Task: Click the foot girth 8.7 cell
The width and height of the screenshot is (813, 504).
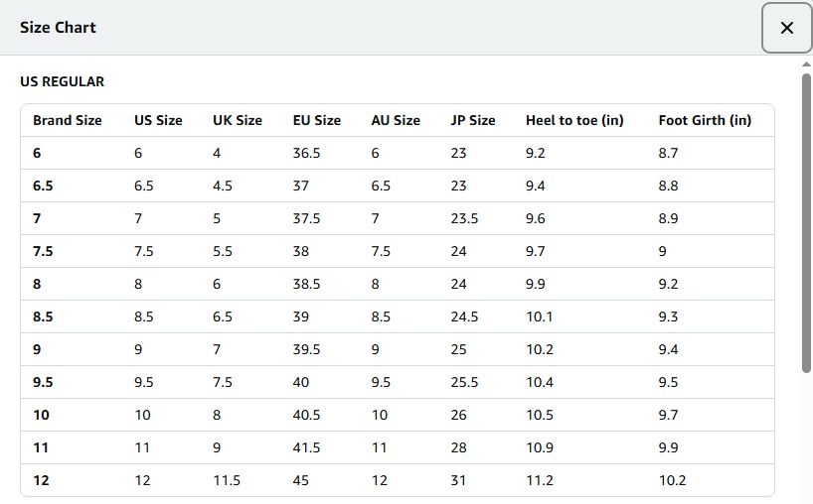Action: (668, 153)
